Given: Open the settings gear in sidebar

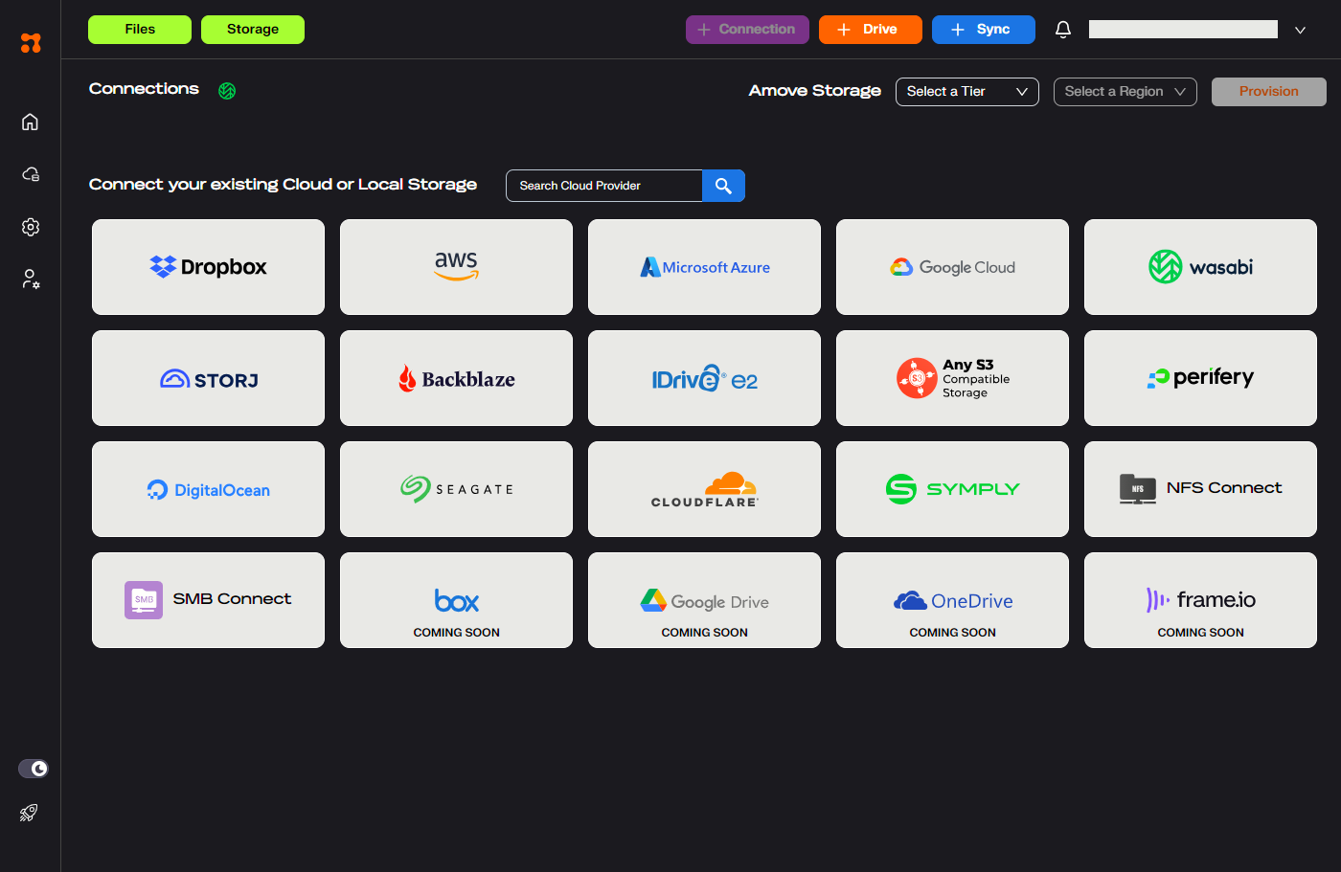Looking at the screenshot, I should click(x=30, y=227).
